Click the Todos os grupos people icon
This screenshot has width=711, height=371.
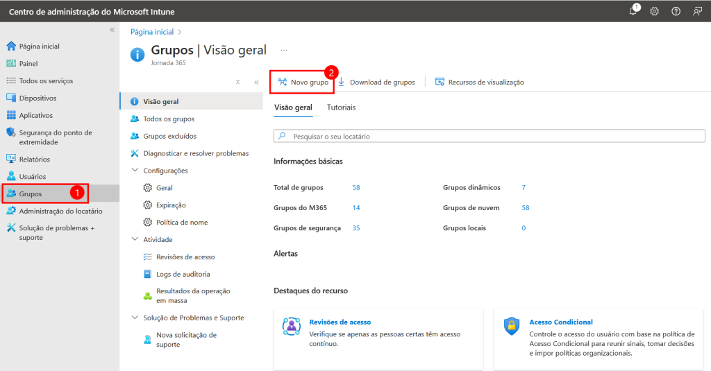[x=135, y=119]
